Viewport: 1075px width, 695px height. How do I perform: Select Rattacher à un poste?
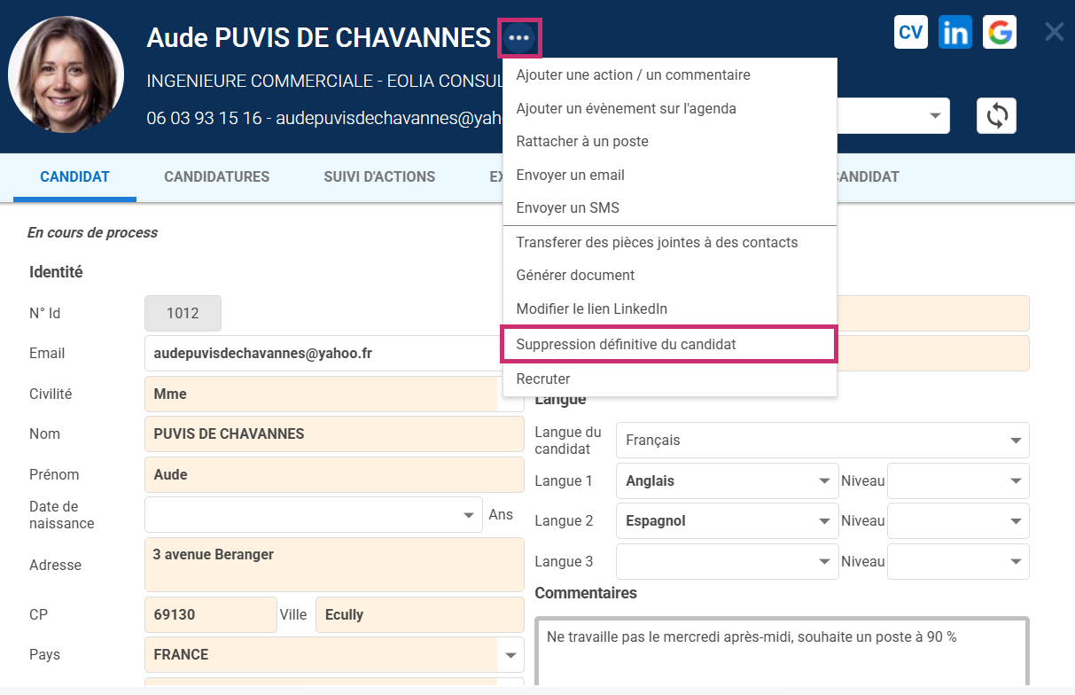pos(581,141)
